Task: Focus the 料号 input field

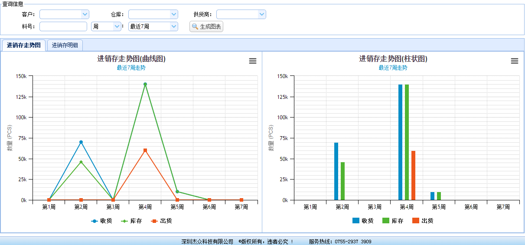Action: click(x=63, y=26)
